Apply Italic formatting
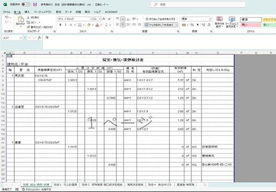This screenshot has width=276, height=192. 65,25
